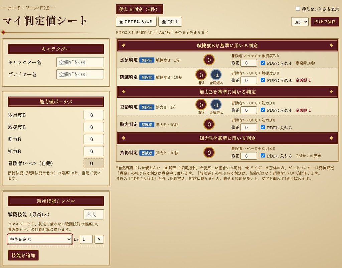Click the 冒険者 badge on 水泳判定
Viewport: 342px width, 268px height.
147,60
